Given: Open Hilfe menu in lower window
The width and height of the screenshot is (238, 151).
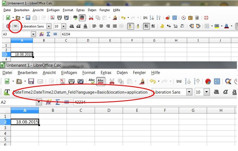Looking at the screenshot, I should 155,73.
